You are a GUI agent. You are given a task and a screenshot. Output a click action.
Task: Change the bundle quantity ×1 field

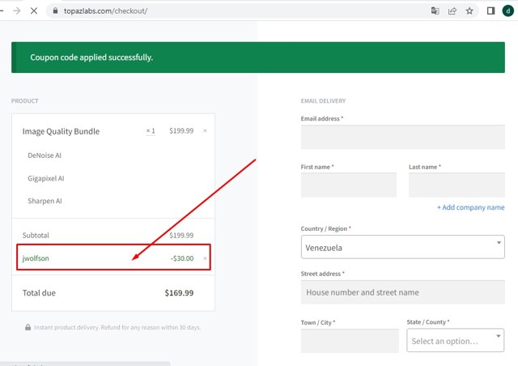click(x=151, y=130)
